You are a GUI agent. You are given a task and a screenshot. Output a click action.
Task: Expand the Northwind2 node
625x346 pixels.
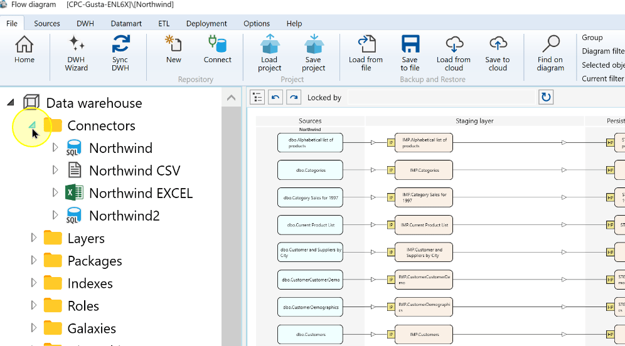click(55, 215)
